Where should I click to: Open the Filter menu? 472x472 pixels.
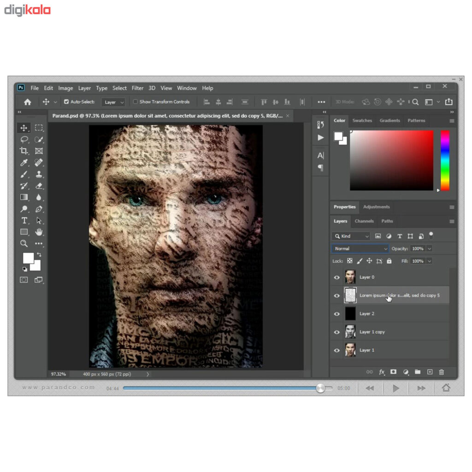click(x=137, y=88)
